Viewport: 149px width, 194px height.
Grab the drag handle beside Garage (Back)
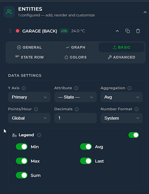[x=10, y=31]
